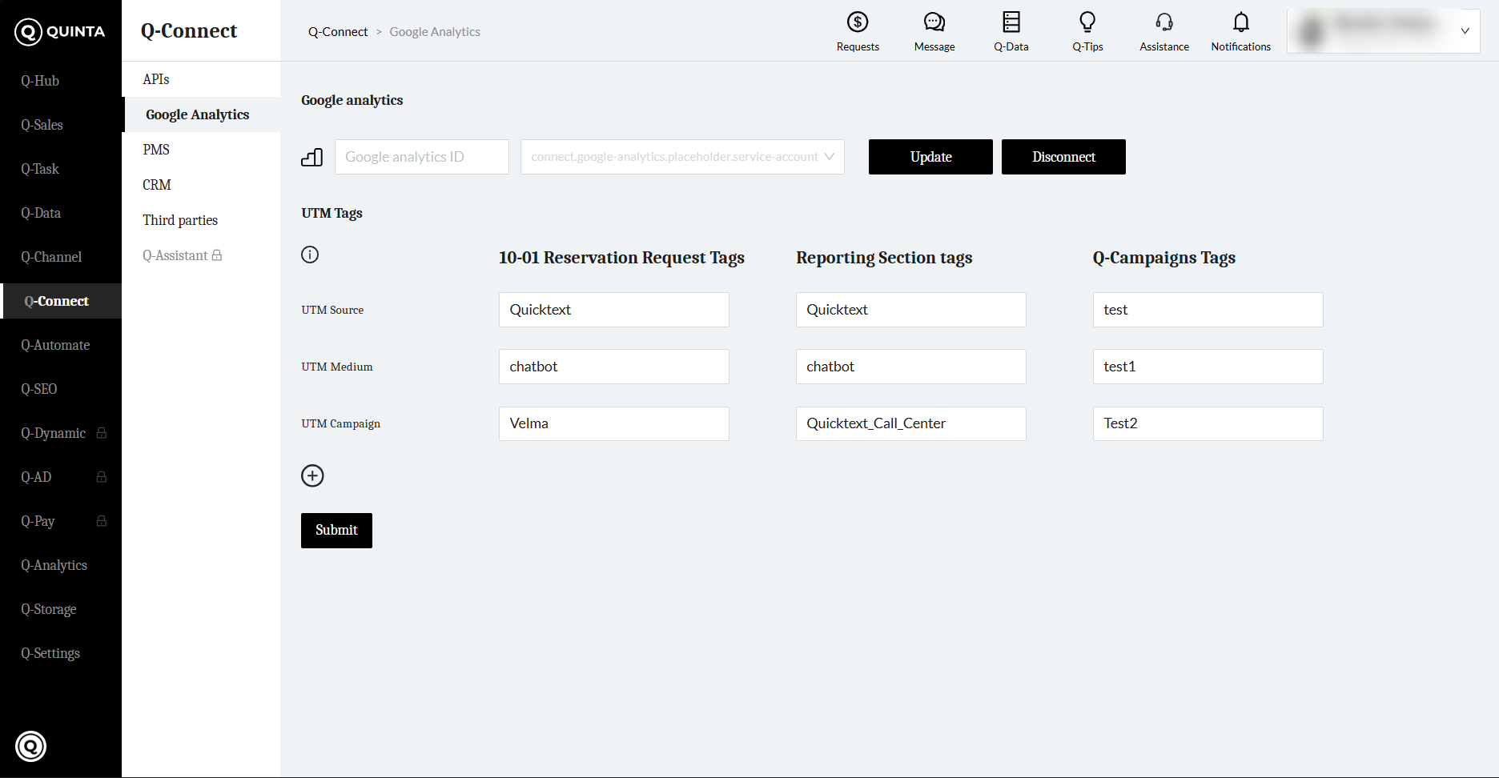The height and width of the screenshot is (778, 1499).
Task: Add a new UTM tag row with plus icon
Action: pyautogui.click(x=312, y=475)
